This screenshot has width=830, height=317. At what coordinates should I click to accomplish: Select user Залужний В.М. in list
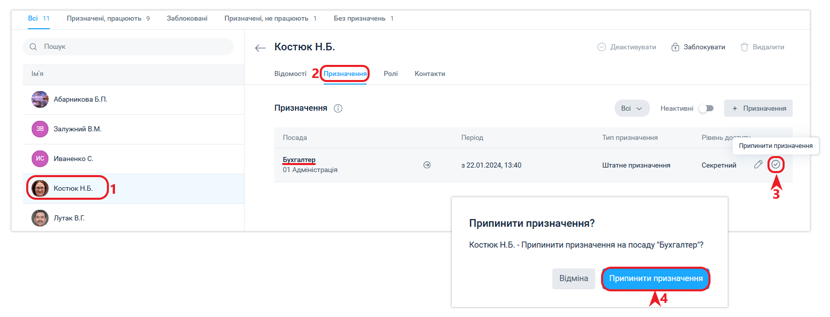pos(78,129)
